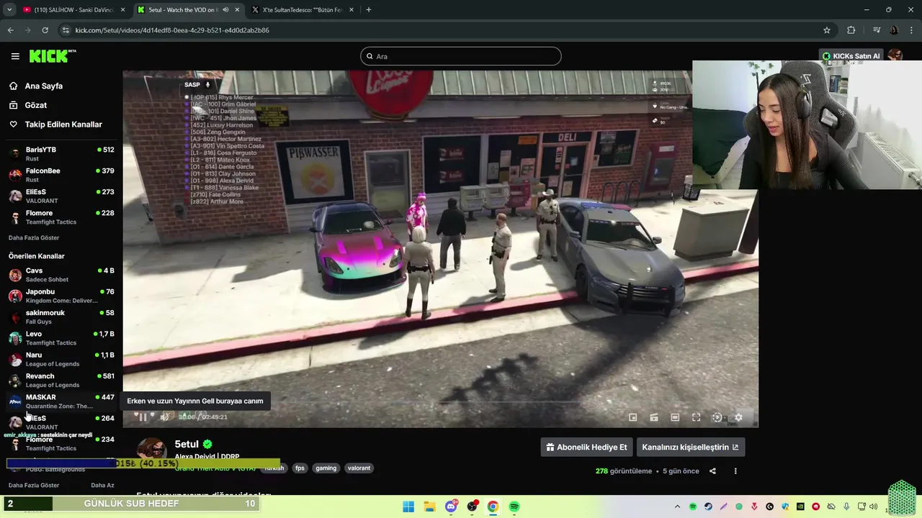Click the Abonelik Hediye Et button
This screenshot has height=518, width=922.
586,447
